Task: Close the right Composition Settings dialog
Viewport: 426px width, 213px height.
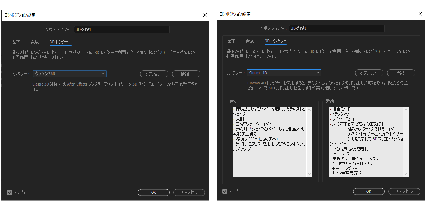Action: point(420,14)
